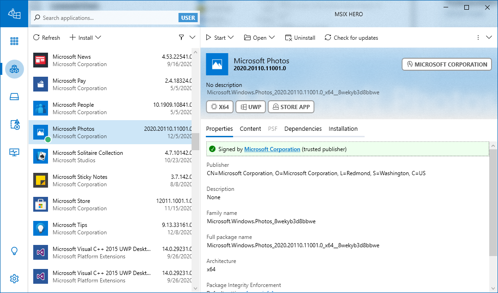
Task: Click the dashboard grid icon in the sidebar
Action: [x=14, y=41]
